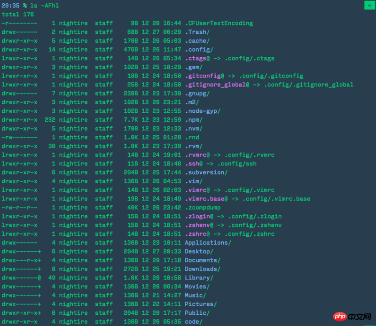Select the .nvm/ directory name
This screenshot has width=376, height=326.
tap(194, 129)
